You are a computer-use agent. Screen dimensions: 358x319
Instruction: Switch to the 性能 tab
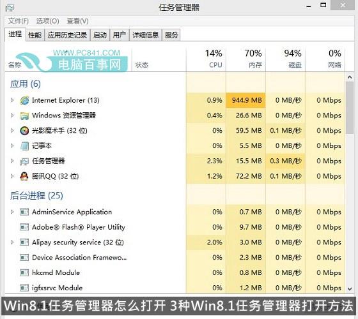point(35,35)
